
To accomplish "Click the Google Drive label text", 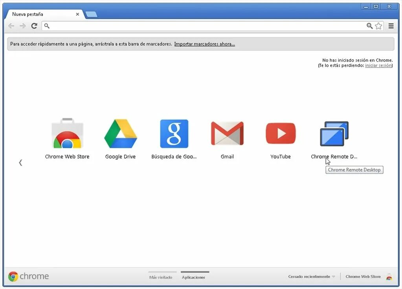I will (121, 156).
